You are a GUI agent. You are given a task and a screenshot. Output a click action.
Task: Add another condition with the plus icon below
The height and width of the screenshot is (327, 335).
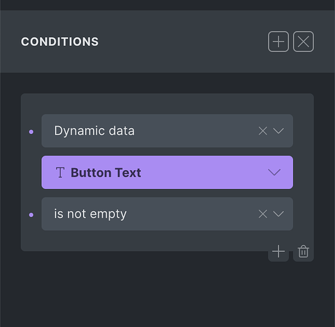point(278,251)
